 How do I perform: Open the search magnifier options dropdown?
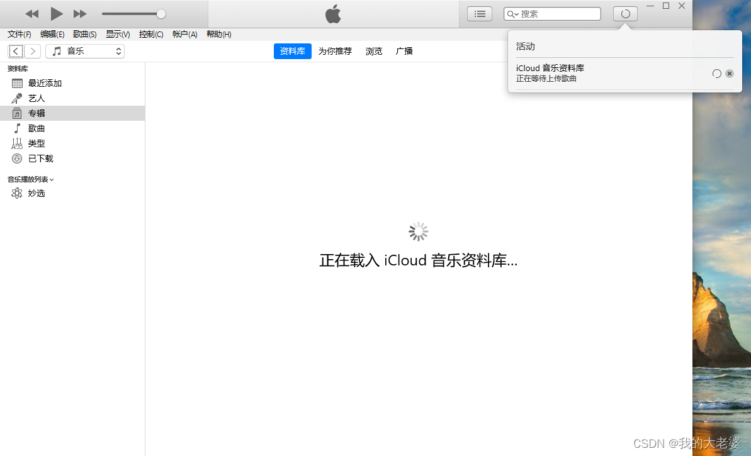[512, 14]
